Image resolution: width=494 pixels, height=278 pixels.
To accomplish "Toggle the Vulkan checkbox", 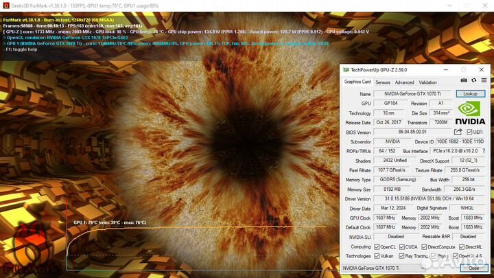I will [x=377, y=255].
